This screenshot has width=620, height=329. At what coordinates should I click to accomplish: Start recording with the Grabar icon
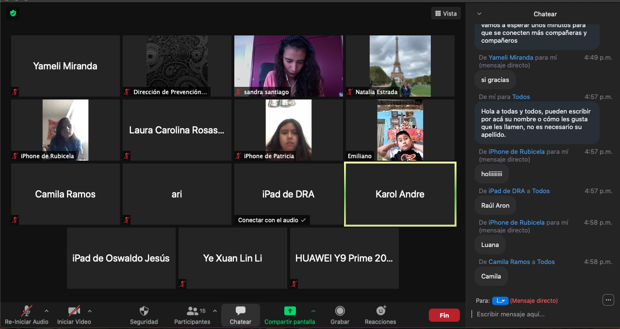click(340, 311)
